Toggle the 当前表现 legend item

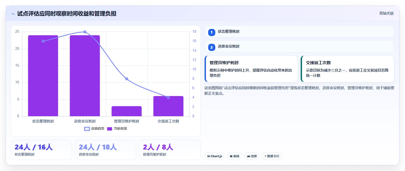point(117,129)
